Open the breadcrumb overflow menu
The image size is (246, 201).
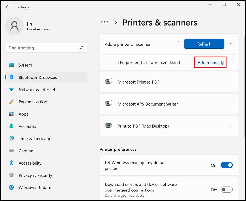tap(104, 22)
